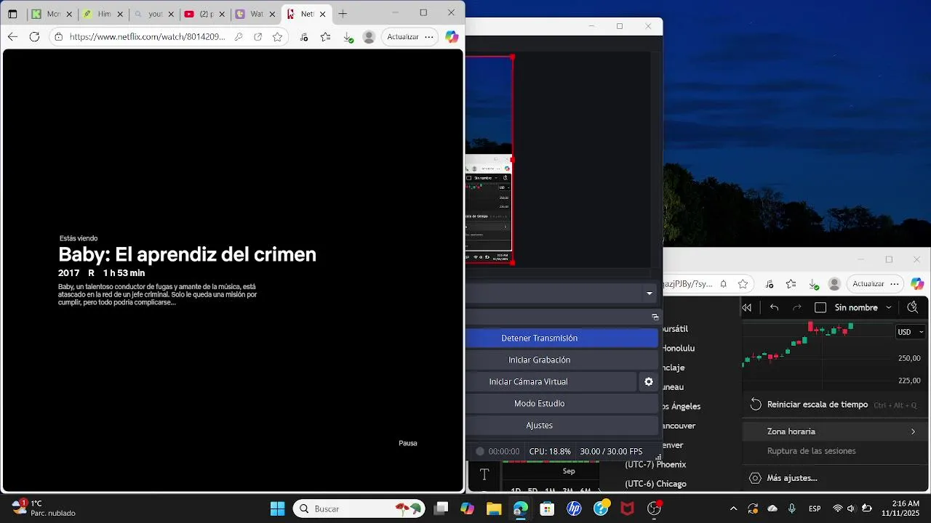Click Detener Transmisión in OBS
Viewport: 931px width, 523px height.
(x=540, y=338)
